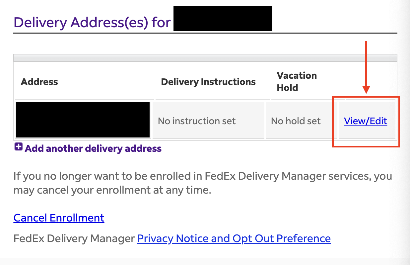Click the redacted name in the page heading
Screen dimensions: 410x265
point(223,19)
